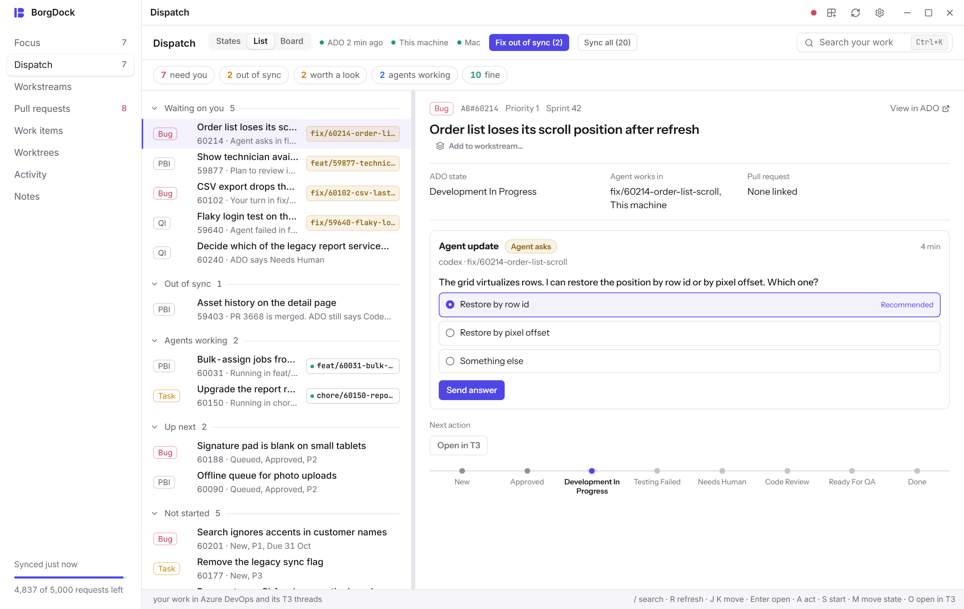964x609 pixels.
Task: Click the QI badge for Flaky login test
Action: [162, 223]
